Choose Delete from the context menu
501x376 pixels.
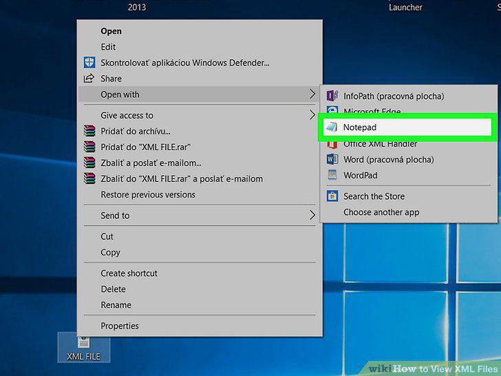click(x=200, y=289)
